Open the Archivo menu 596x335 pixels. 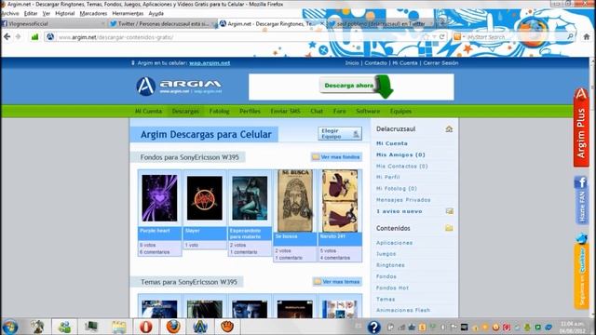pyautogui.click(x=10, y=13)
